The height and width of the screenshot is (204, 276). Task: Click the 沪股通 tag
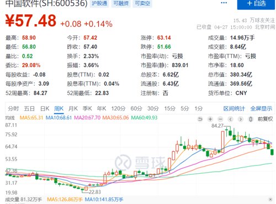99,3
